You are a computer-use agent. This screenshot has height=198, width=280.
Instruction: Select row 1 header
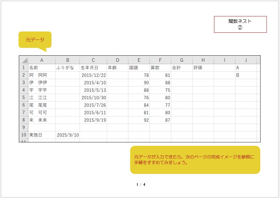[x=23, y=68]
